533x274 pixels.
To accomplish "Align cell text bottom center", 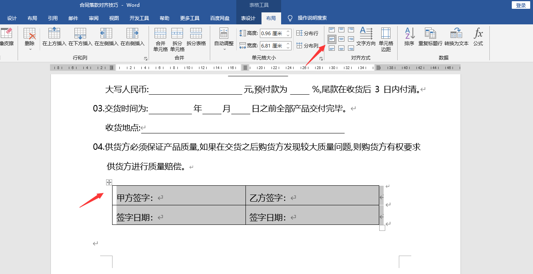I will pos(341,48).
